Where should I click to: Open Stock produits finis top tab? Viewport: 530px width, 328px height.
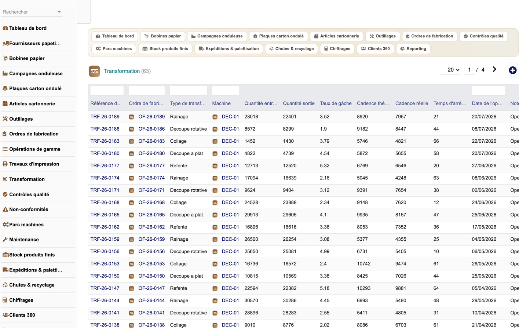click(x=165, y=49)
